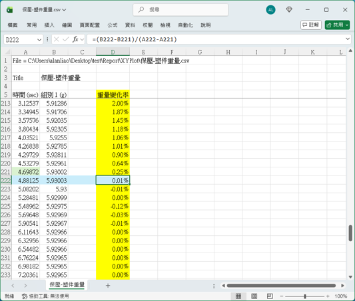The image size is (355, 301).
Task: Open the 插入 ribbon tab
Action: [x=49, y=25]
